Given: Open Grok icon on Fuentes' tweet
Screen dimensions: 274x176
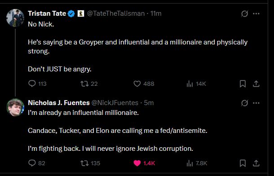Looking at the screenshot, I should [244, 103].
